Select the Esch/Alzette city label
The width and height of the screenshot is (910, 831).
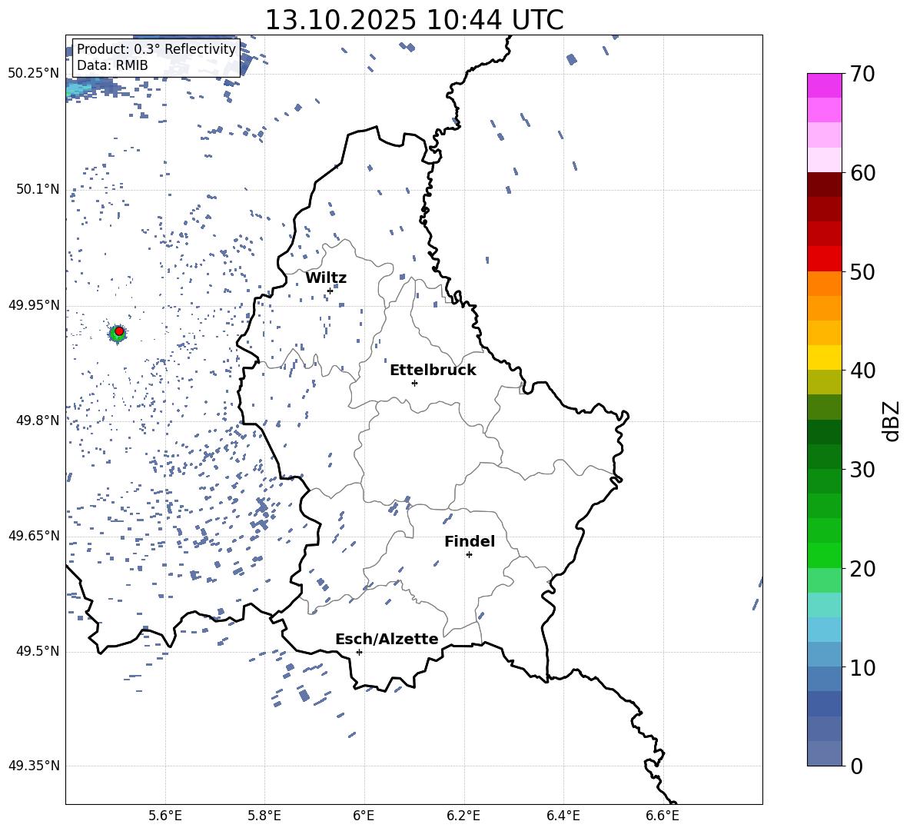(387, 639)
